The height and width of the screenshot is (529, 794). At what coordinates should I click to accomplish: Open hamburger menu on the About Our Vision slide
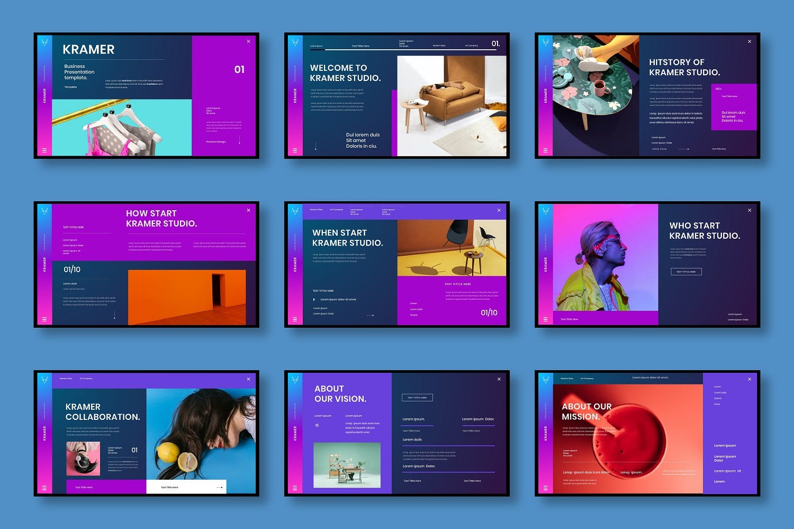(295, 488)
